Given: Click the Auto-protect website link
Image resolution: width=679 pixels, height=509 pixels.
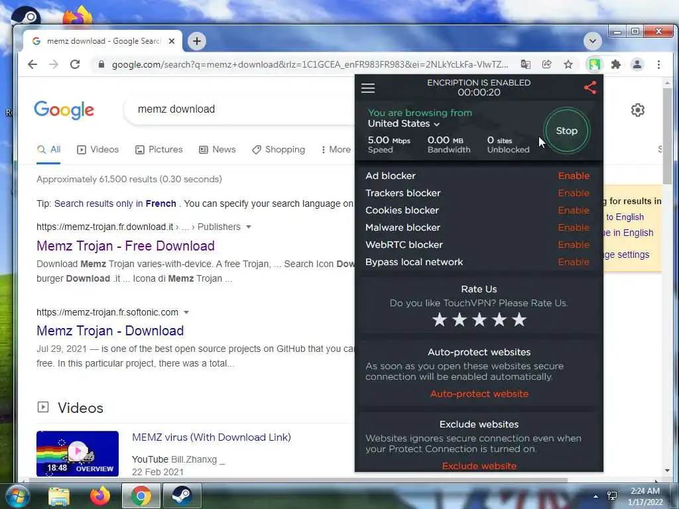Looking at the screenshot, I should (479, 394).
